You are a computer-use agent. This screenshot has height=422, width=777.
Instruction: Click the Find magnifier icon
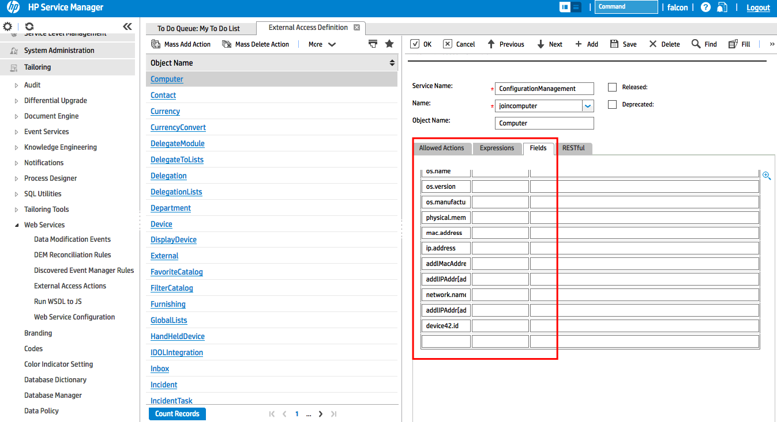point(696,44)
